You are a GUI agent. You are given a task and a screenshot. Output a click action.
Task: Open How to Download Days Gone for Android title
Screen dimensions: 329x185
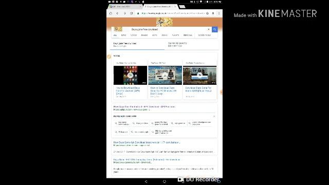[x=128, y=91]
